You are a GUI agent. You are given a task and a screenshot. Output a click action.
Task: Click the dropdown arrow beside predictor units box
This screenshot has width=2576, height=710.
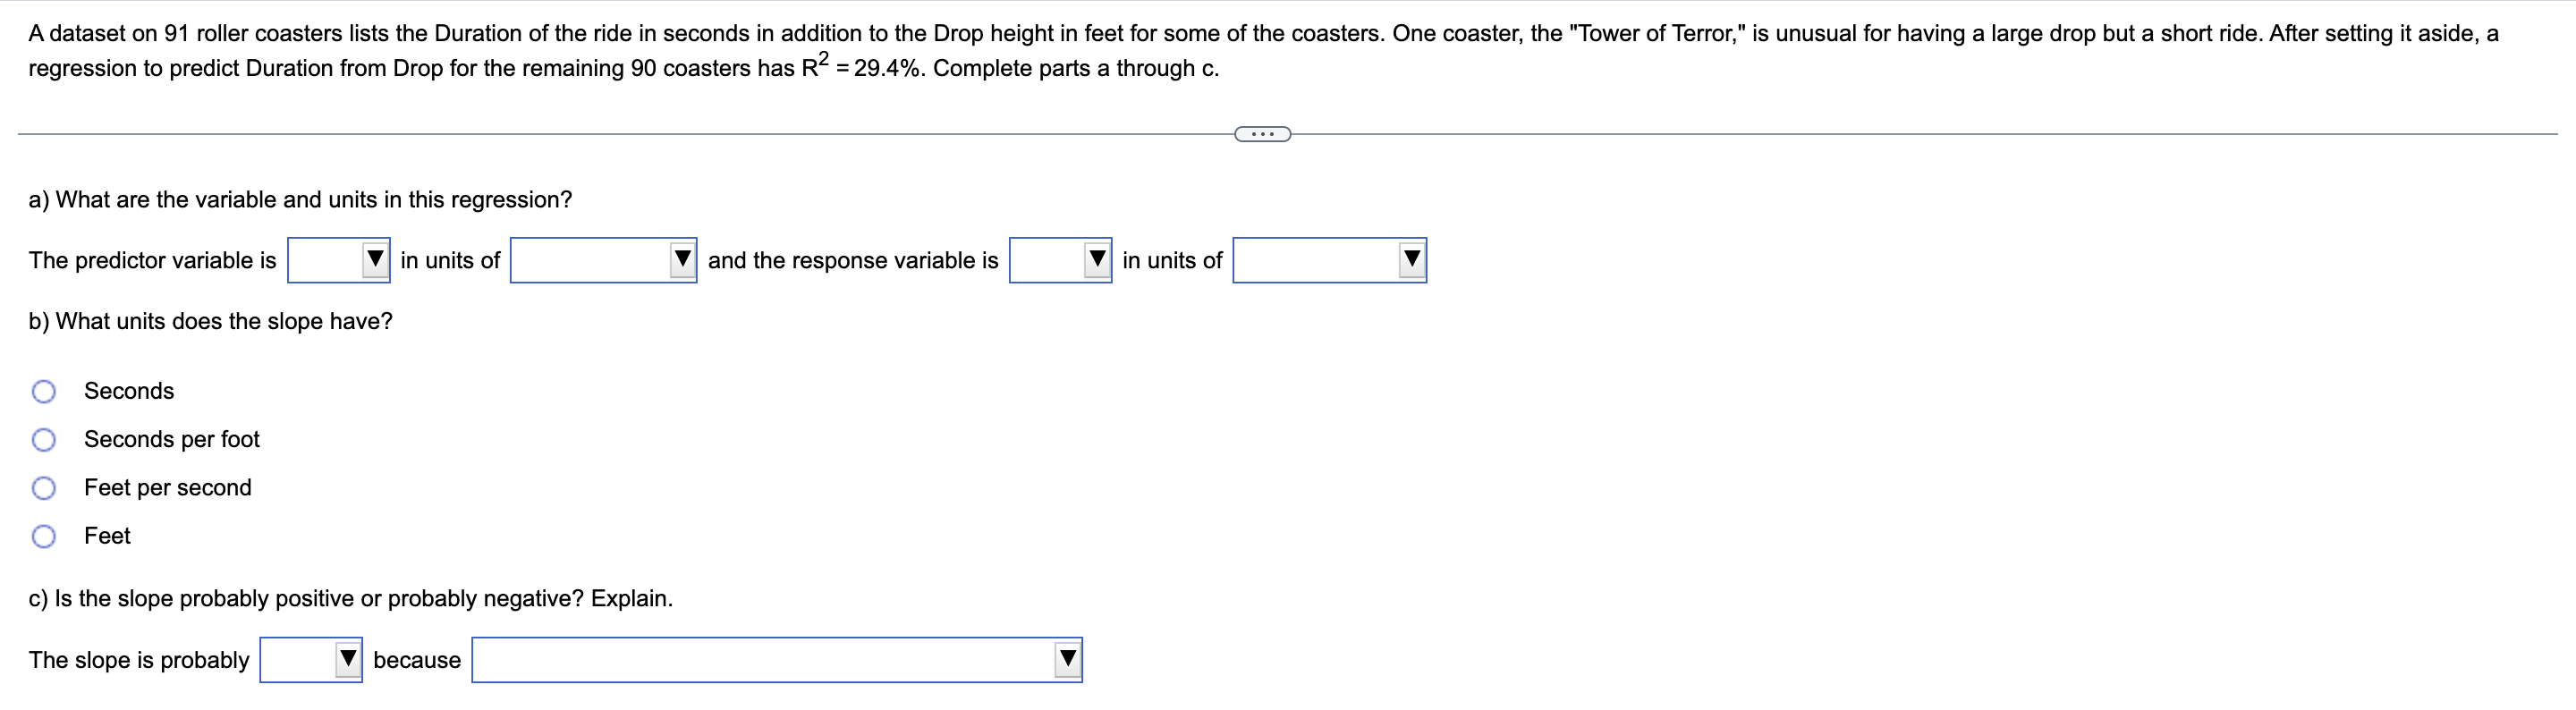(681, 260)
